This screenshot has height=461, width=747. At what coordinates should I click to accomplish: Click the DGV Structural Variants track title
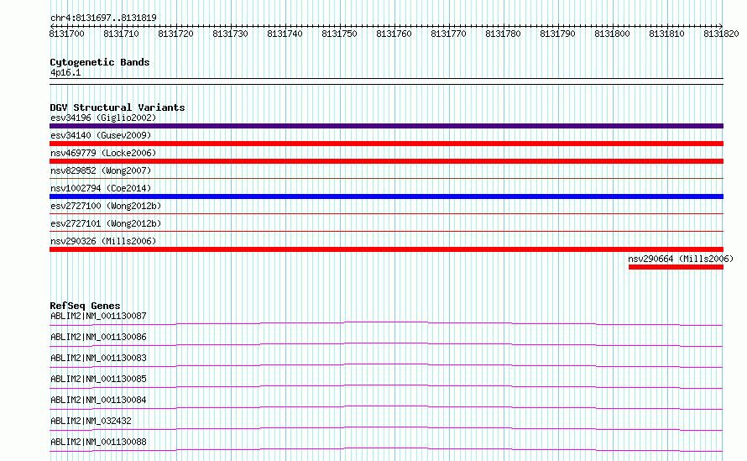click(x=118, y=107)
